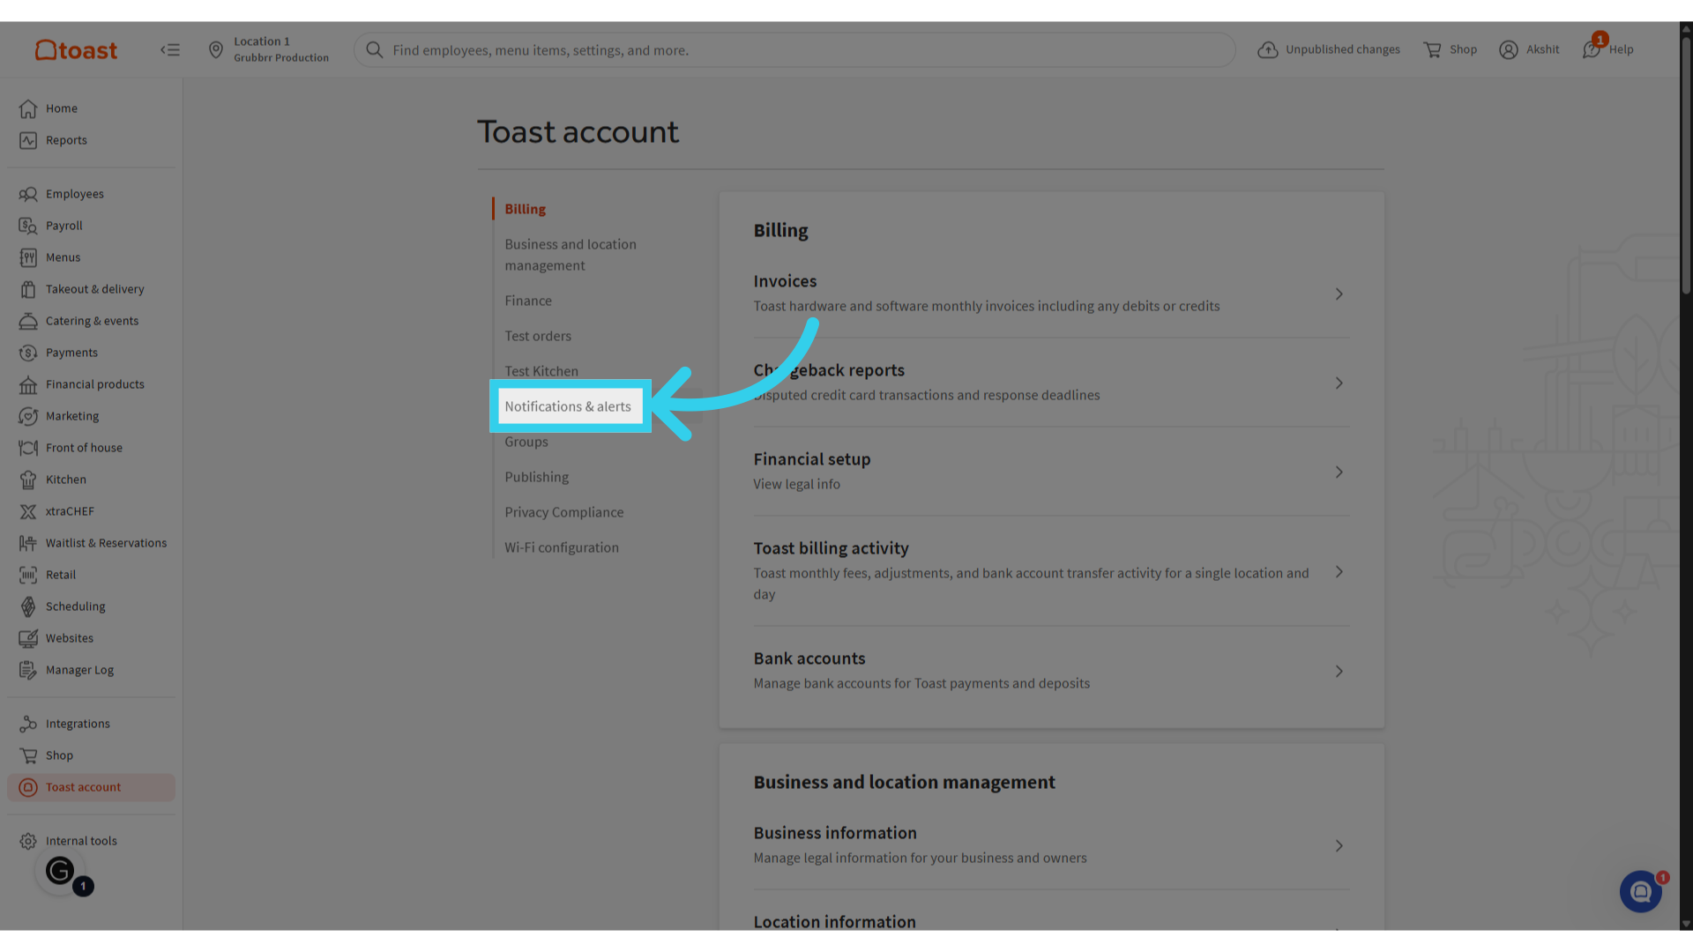Select Business and location management section

click(x=571, y=255)
